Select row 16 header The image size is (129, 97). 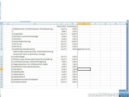[x=2, y=69]
